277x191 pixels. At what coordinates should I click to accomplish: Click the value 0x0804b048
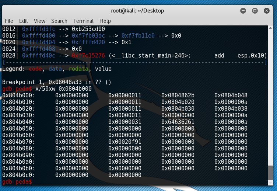[x=231, y=95]
